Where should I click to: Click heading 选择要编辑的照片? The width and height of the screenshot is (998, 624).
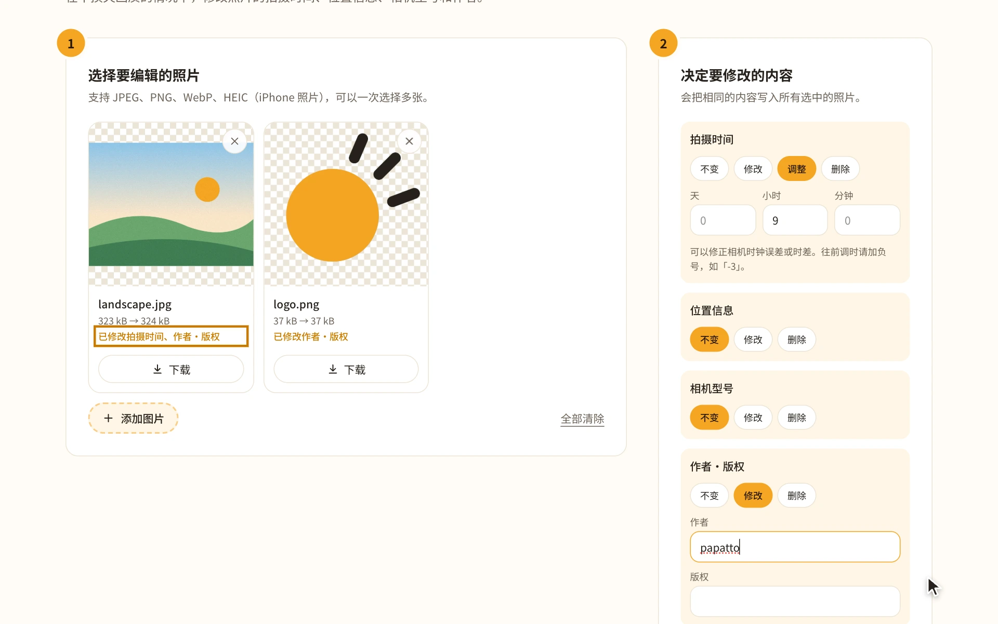coord(143,75)
